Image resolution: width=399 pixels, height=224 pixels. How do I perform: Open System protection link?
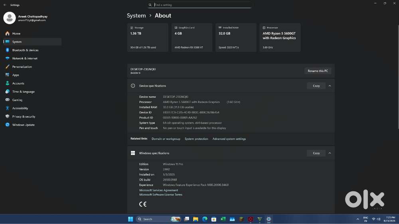[196, 139]
